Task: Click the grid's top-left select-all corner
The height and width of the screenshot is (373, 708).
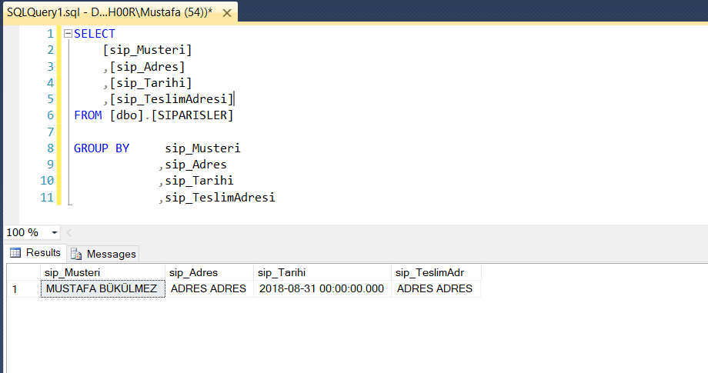Action: [x=22, y=272]
